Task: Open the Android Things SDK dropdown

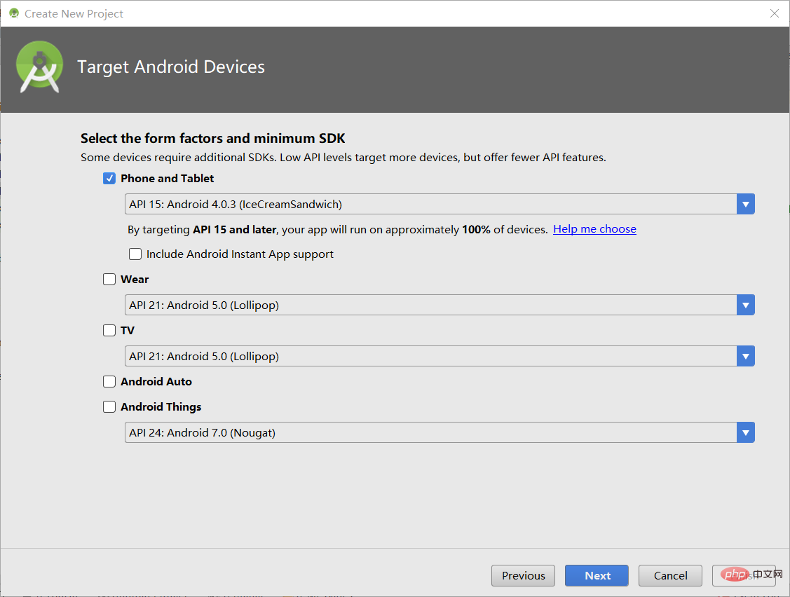Action: tap(746, 432)
